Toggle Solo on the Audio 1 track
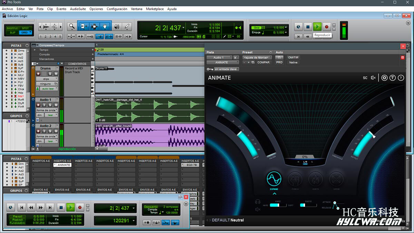 tap(50, 105)
